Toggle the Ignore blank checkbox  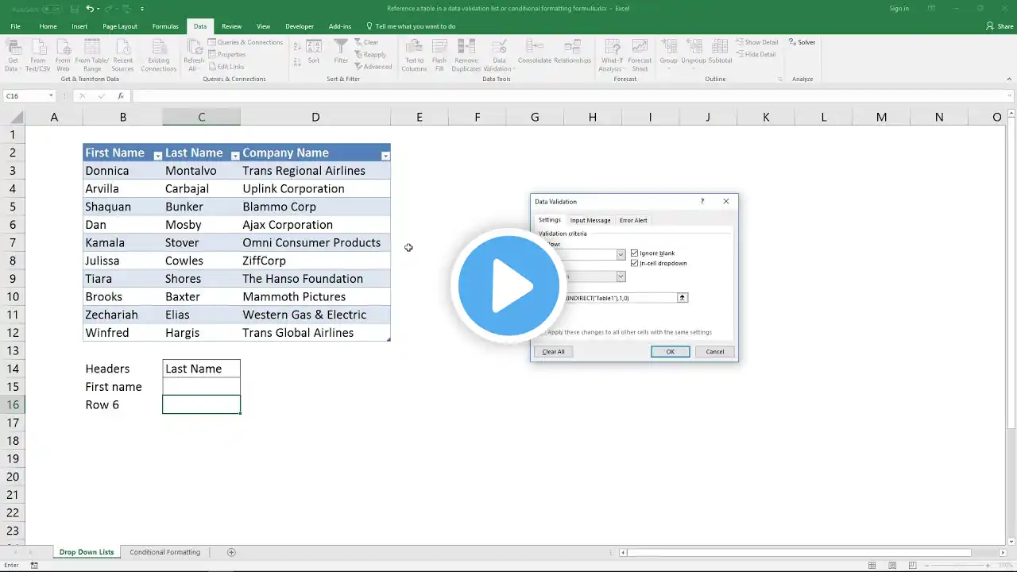(x=634, y=253)
